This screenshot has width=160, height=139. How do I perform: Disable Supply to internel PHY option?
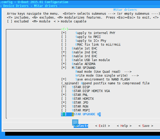click(x=64, y=33)
